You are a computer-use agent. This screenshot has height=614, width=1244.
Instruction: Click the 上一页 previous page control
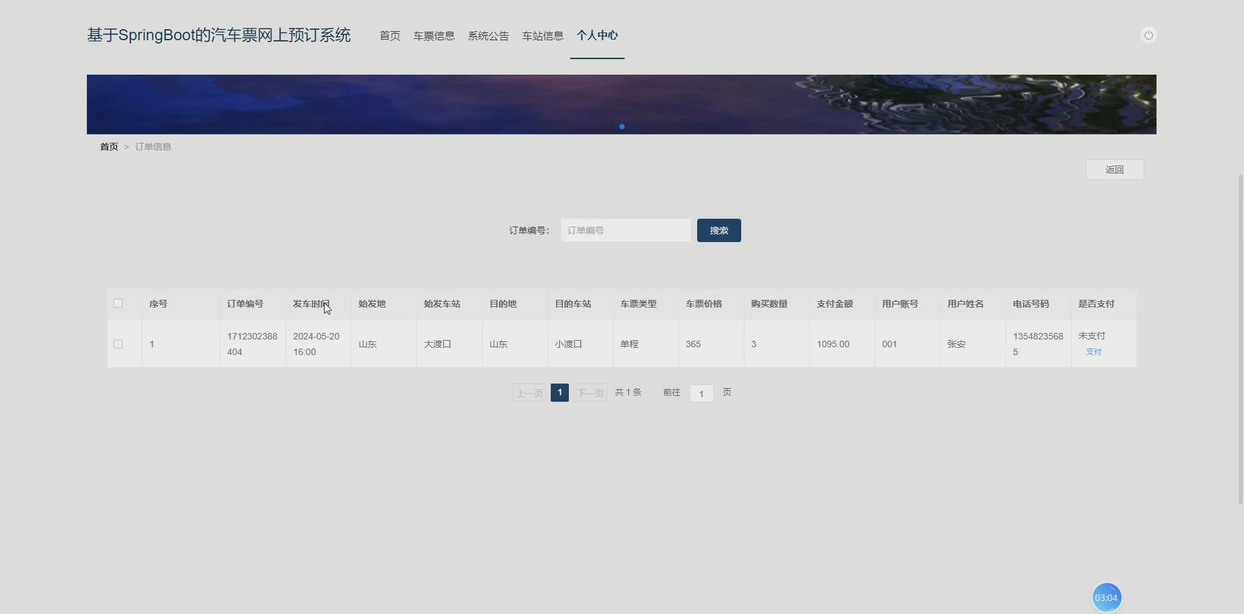pos(529,392)
